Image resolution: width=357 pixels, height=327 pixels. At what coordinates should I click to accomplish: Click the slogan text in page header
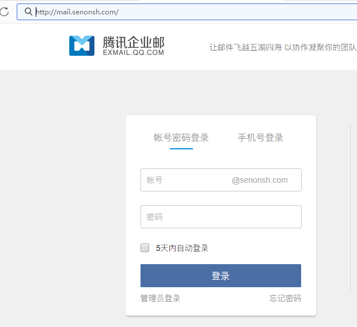283,47
